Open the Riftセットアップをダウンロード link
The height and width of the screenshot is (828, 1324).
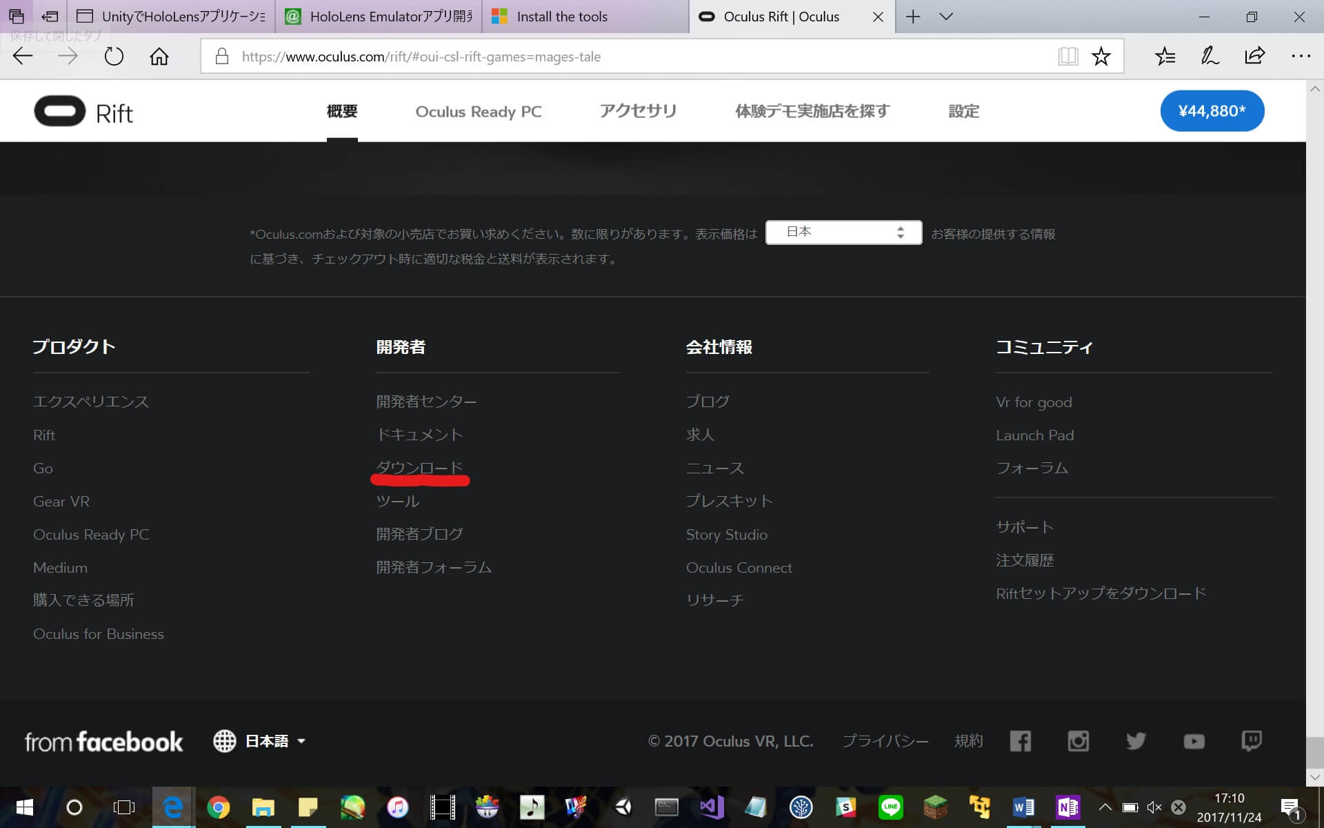1101,593
